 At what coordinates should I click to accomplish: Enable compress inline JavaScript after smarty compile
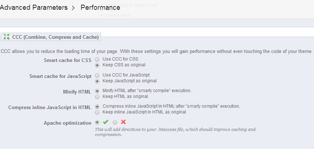pyautogui.click(x=97, y=107)
